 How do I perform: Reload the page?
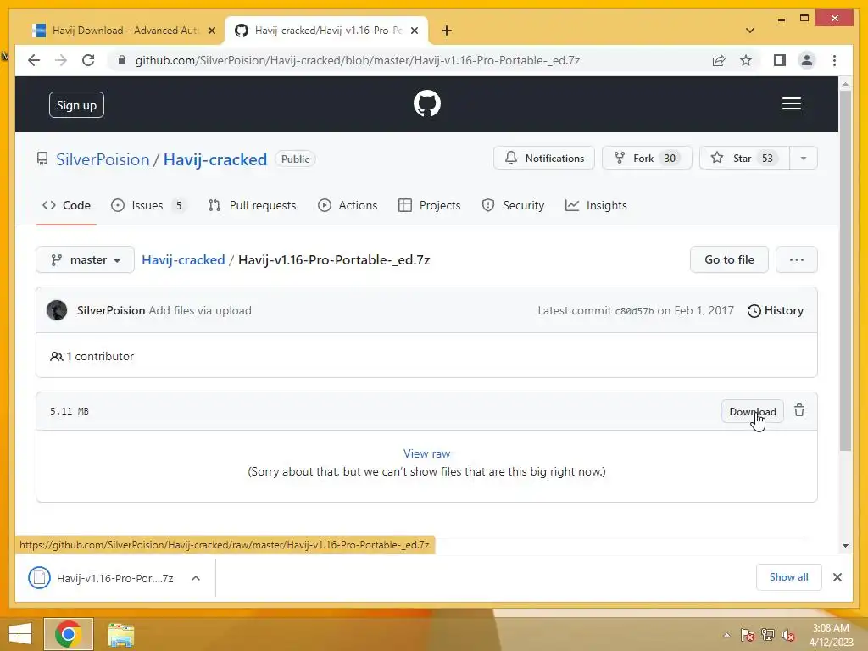pyautogui.click(x=88, y=60)
